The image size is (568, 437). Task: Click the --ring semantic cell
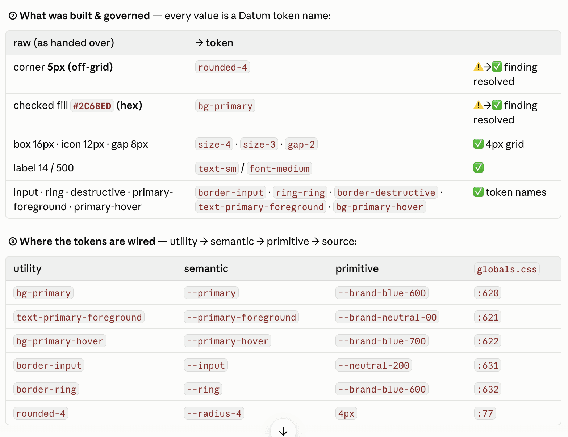pyautogui.click(x=203, y=389)
